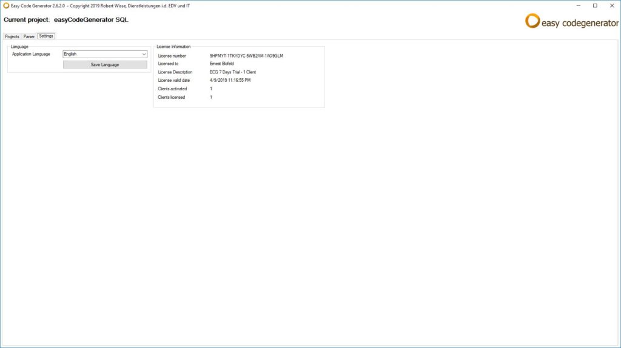Switch to the Projects tab
This screenshot has width=621, height=348.
[12, 36]
